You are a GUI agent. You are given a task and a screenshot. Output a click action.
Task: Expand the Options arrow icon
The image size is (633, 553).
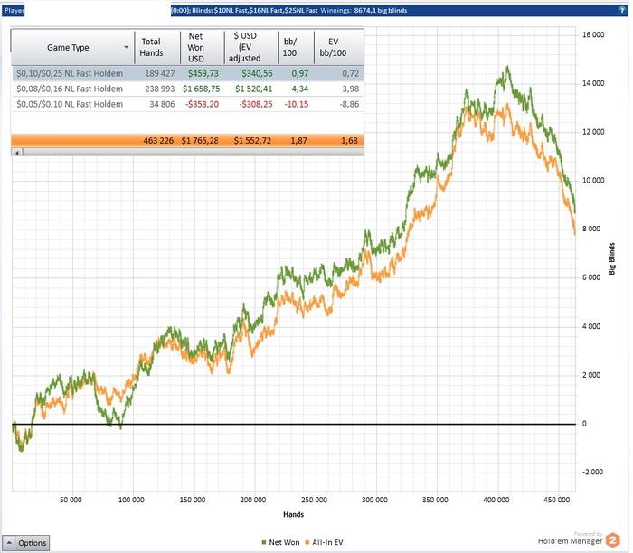[9, 543]
